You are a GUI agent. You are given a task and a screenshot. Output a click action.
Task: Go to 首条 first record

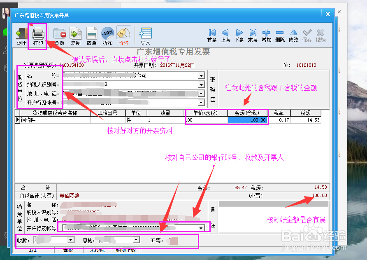pyautogui.click(x=212, y=36)
